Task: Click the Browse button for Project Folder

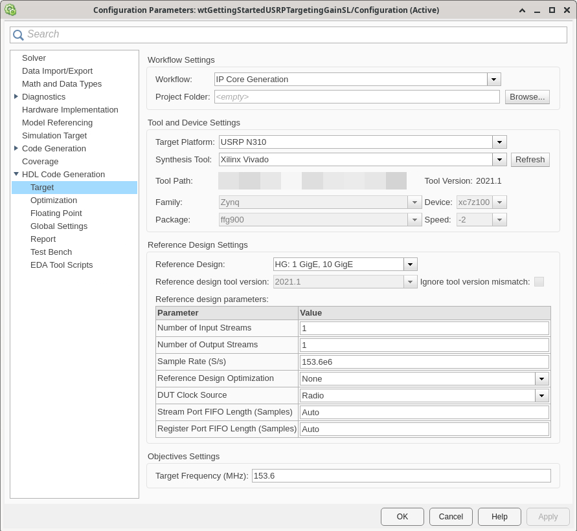Action: pyautogui.click(x=527, y=96)
